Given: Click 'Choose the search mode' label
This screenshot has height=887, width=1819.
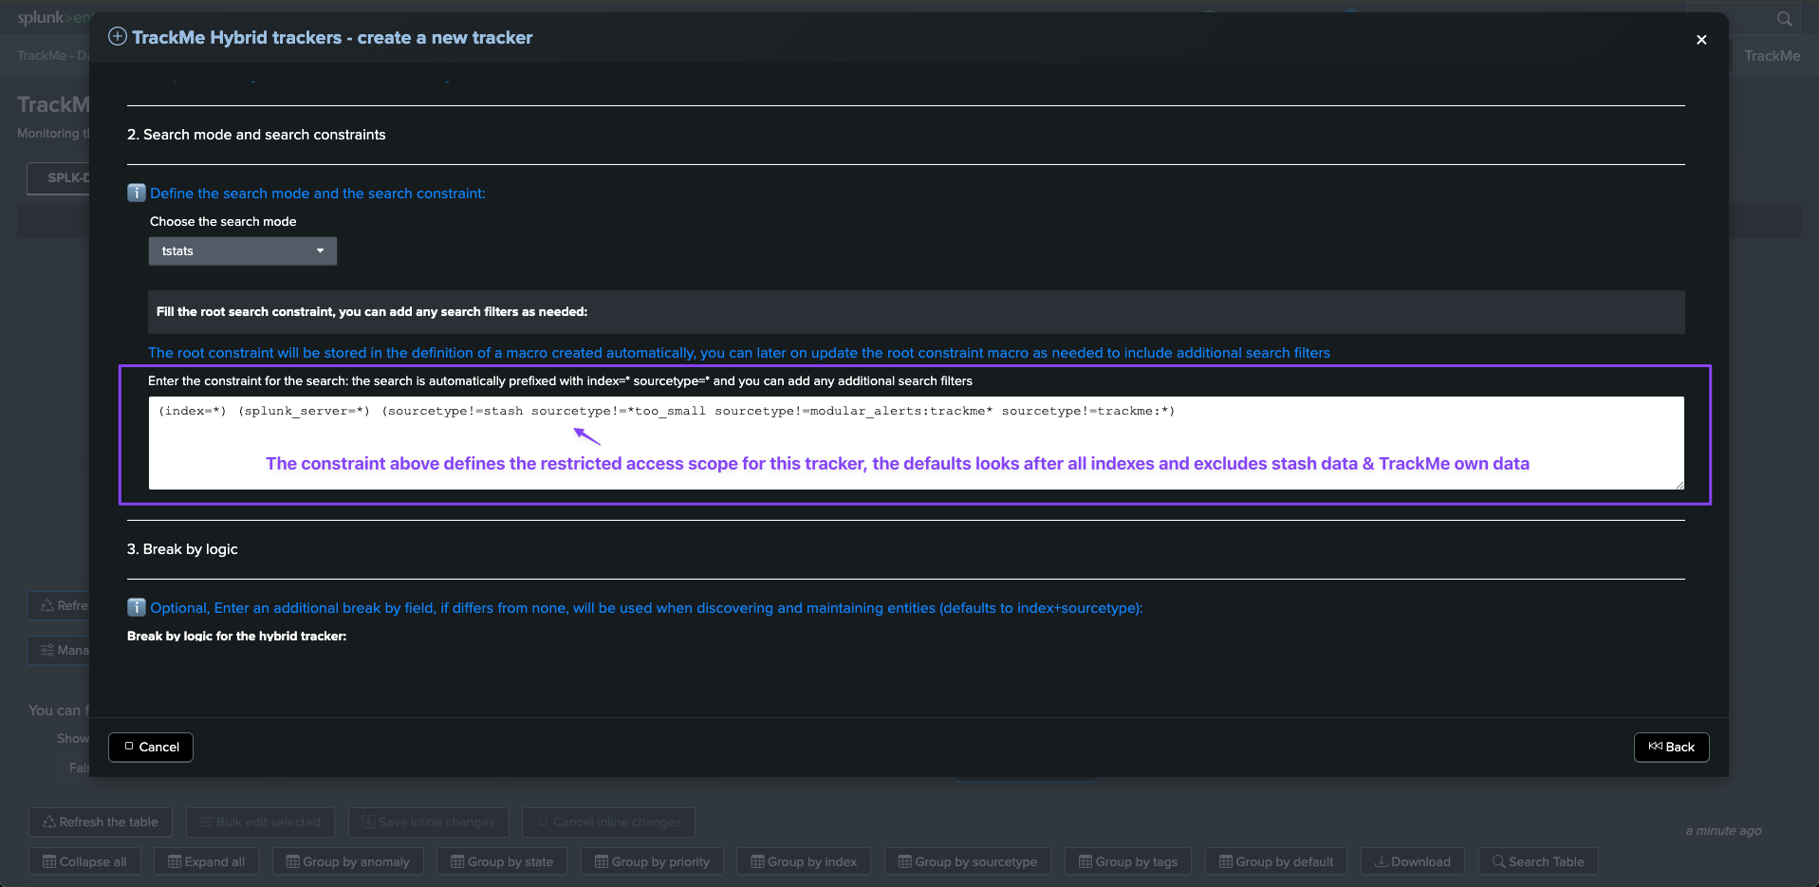Looking at the screenshot, I should [223, 222].
